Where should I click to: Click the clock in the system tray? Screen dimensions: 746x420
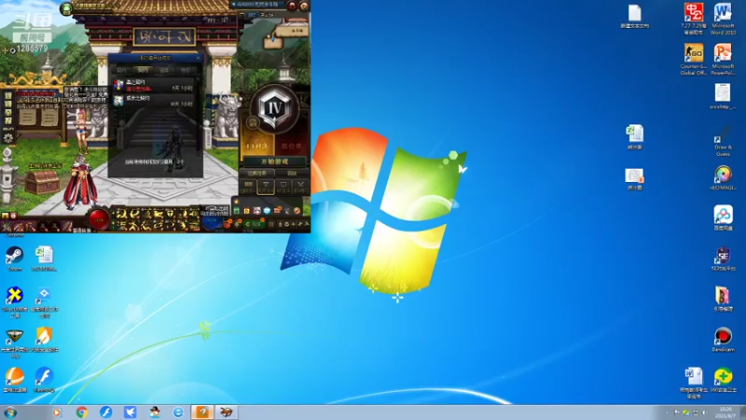725,413
